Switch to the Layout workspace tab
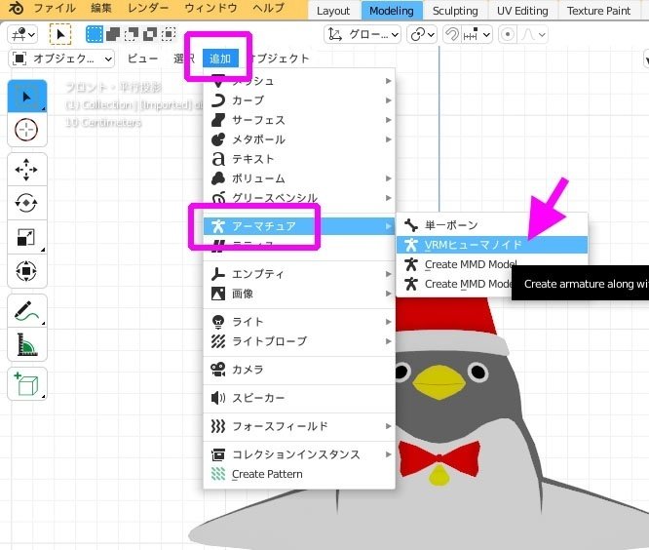The image size is (649, 550). 333,11
